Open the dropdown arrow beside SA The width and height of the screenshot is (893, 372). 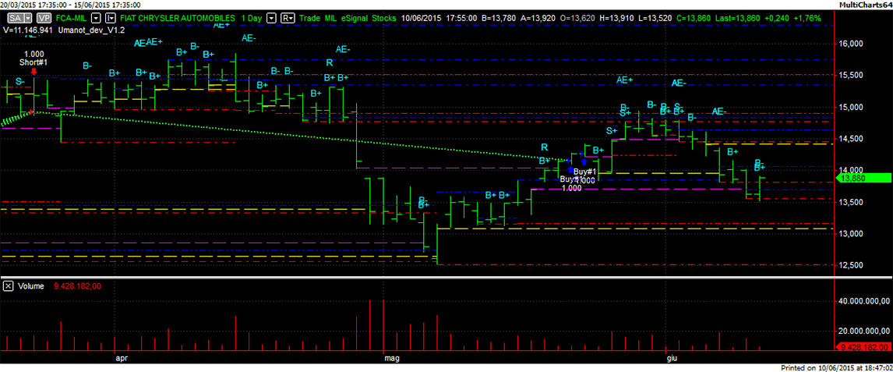click(x=28, y=16)
